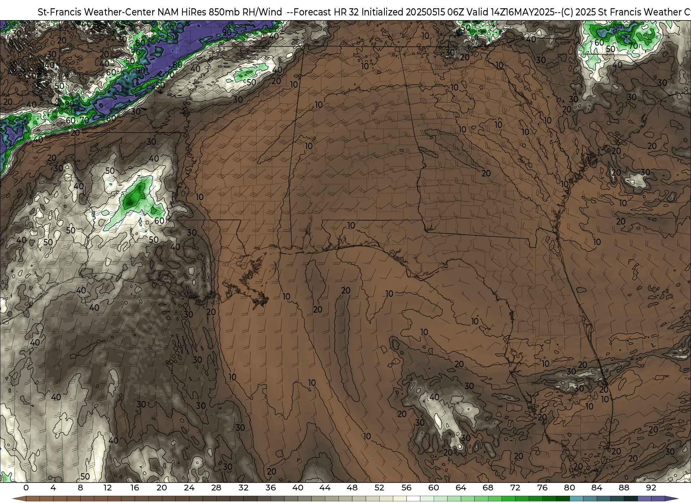Click the color bar scale value 56
This screenshot has height=503, width=691.
(406, 488)
